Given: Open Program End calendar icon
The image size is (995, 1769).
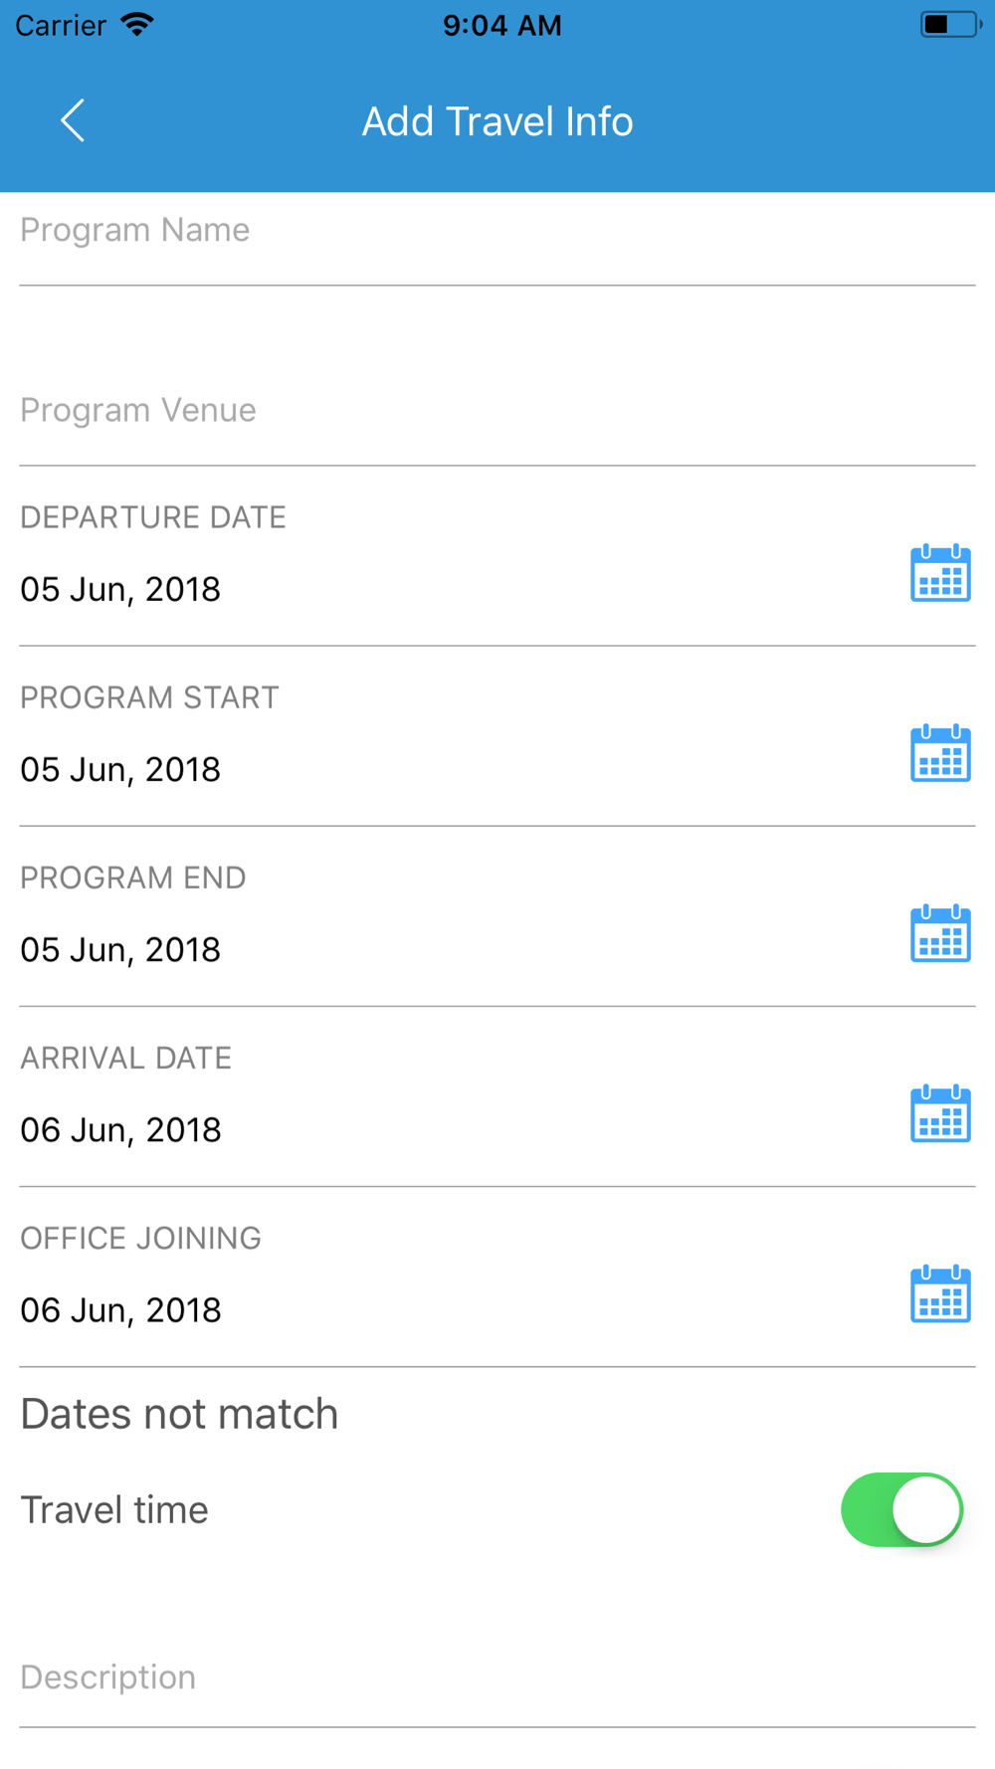Looking at the screenshot, I should point(940,933).
